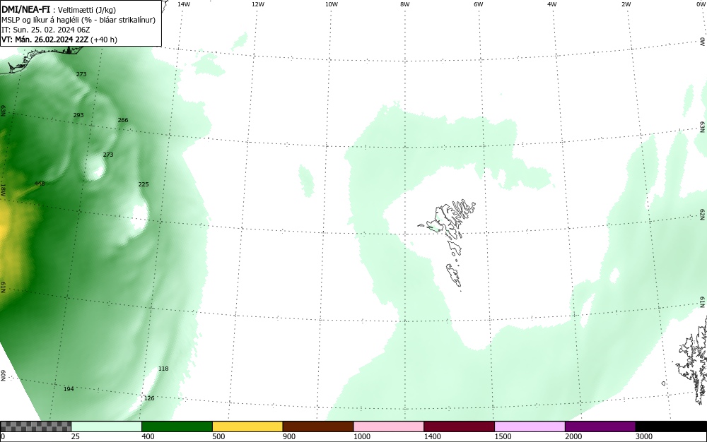Click the 'Veltimætti (J/kg)' parameter label
This screenshot has width=707, height=442.
[x=87, y=10]
